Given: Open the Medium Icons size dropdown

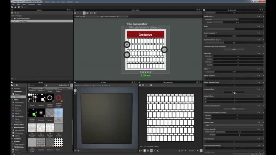Looking at the screenshot, I should pos(63,85).
